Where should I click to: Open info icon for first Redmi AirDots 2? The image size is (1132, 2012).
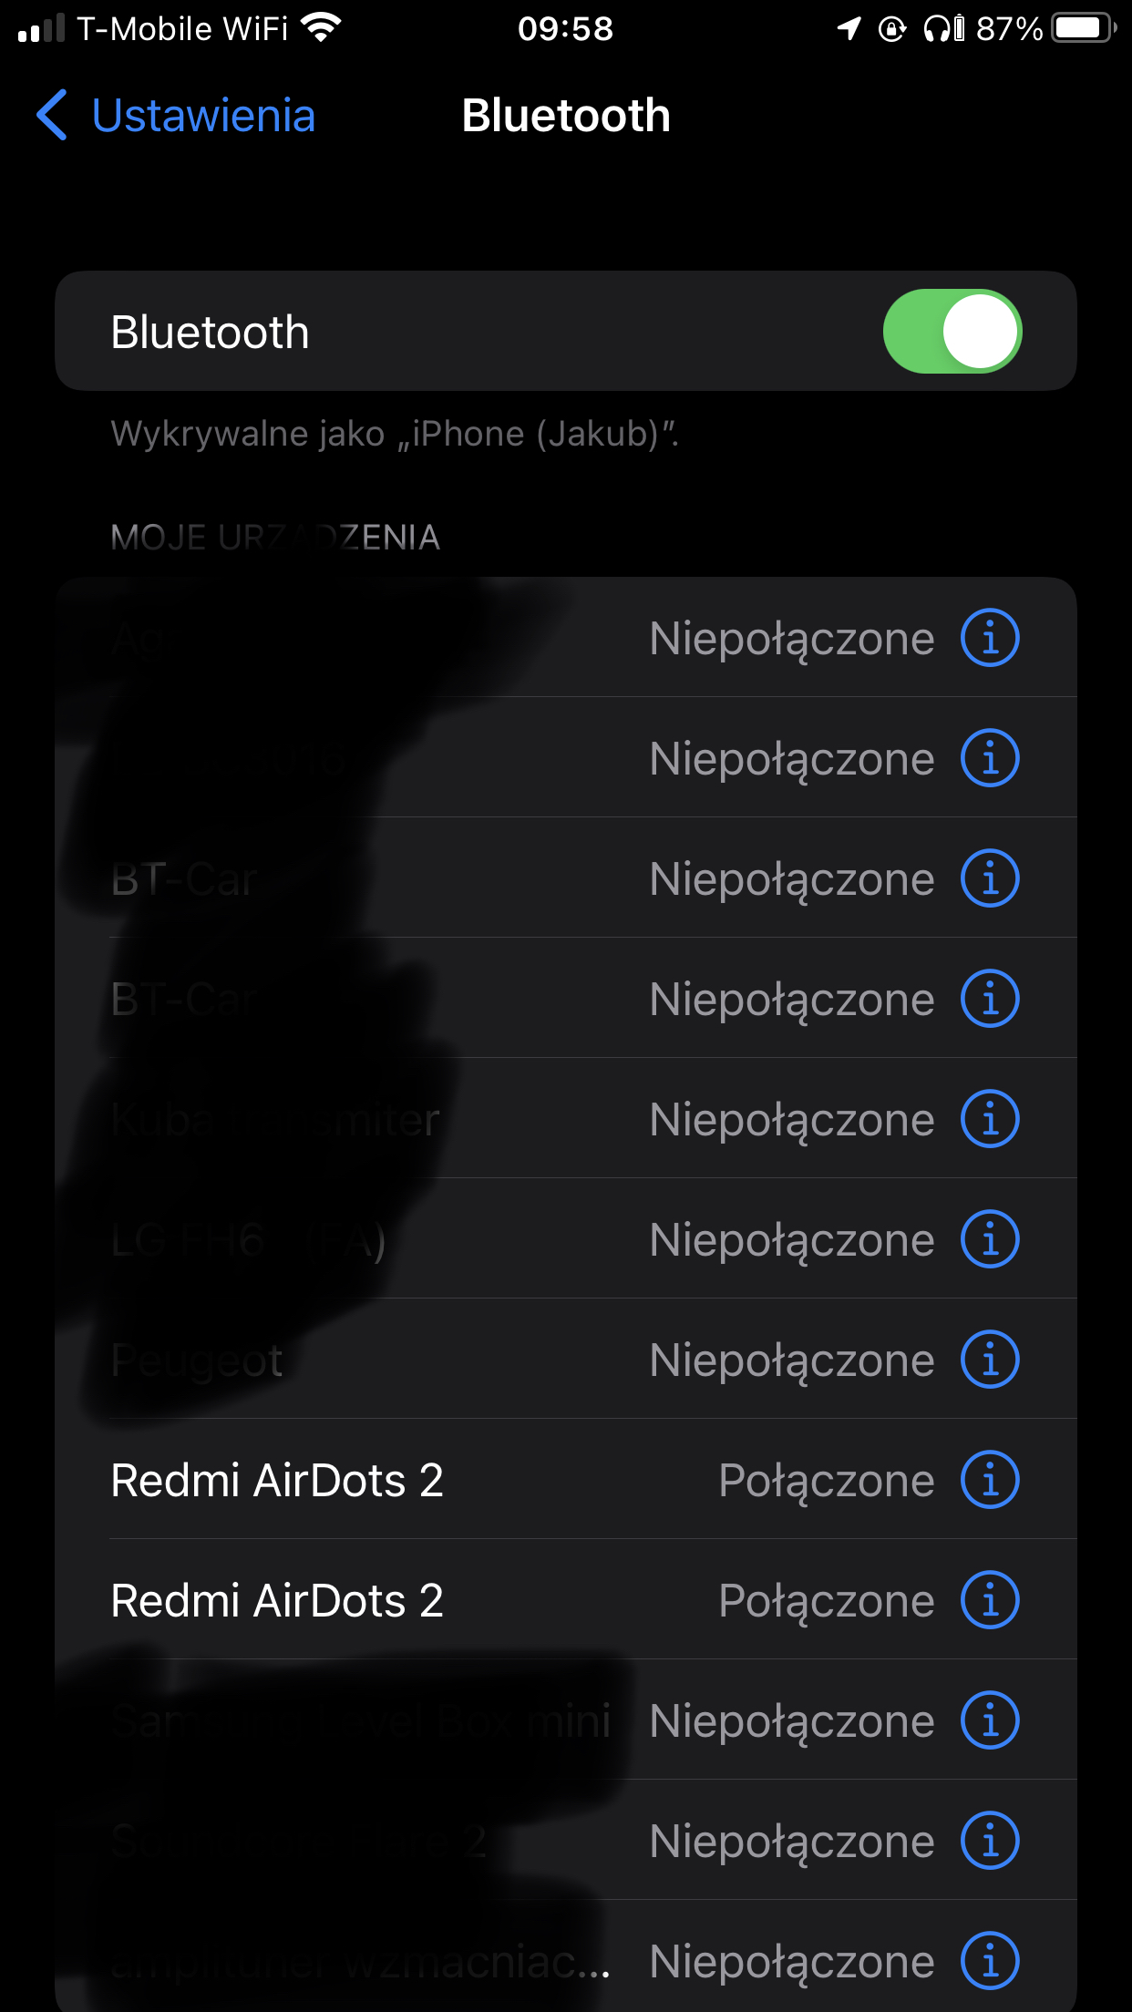990,1480
